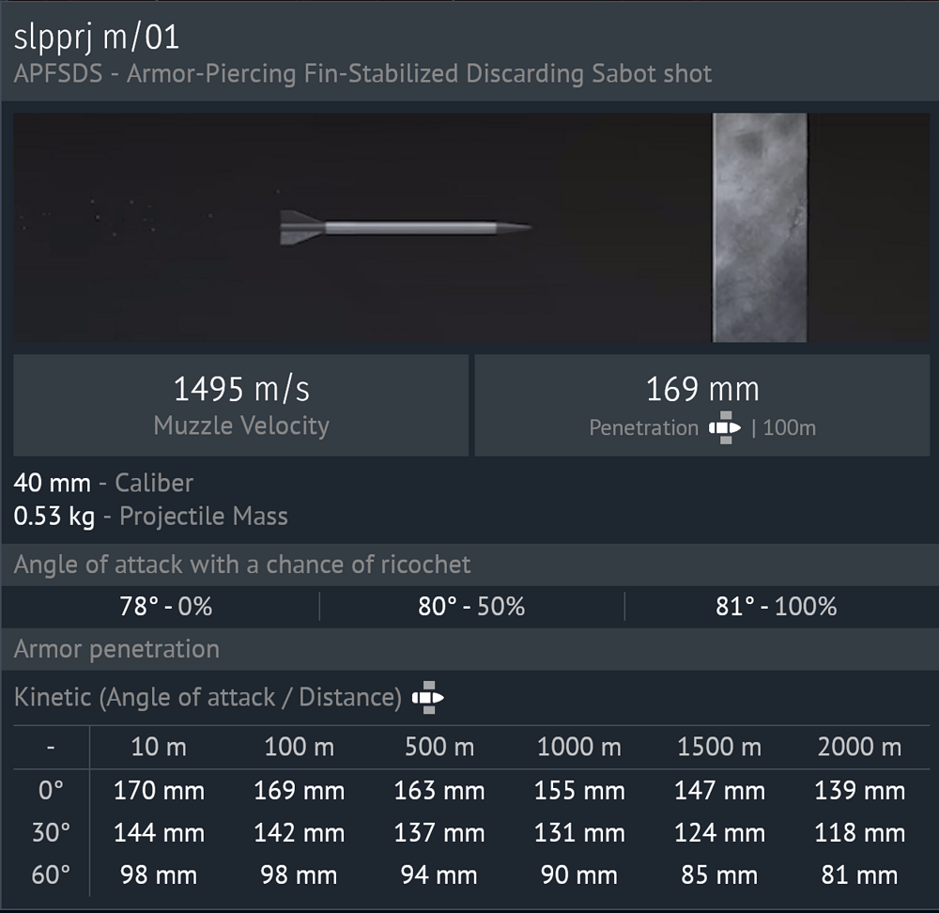The image size is (939, 913).
Task: Click the APFSDS description subtitle
Action: 362,74
